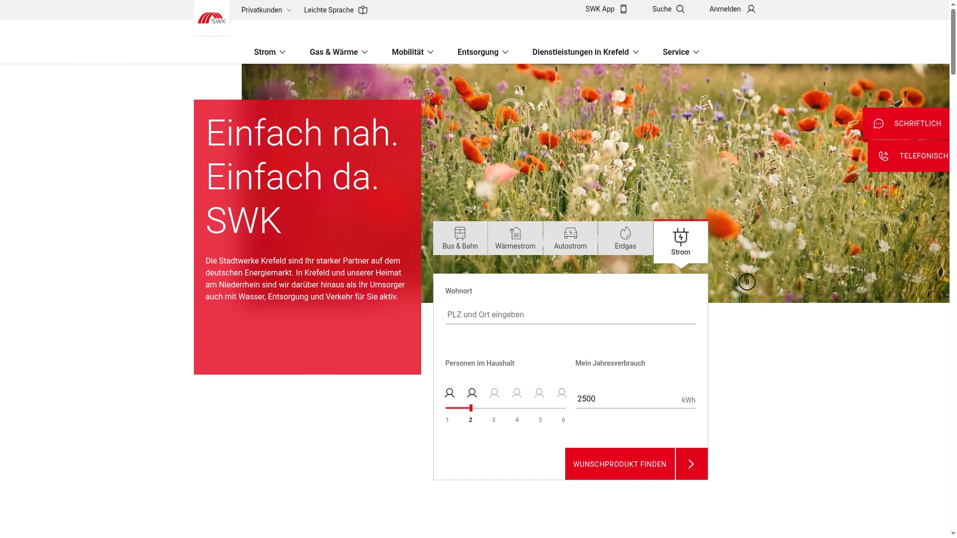Set slider to 1 person label
This screenshot has width=957, height=538.
tap(447, 420)
